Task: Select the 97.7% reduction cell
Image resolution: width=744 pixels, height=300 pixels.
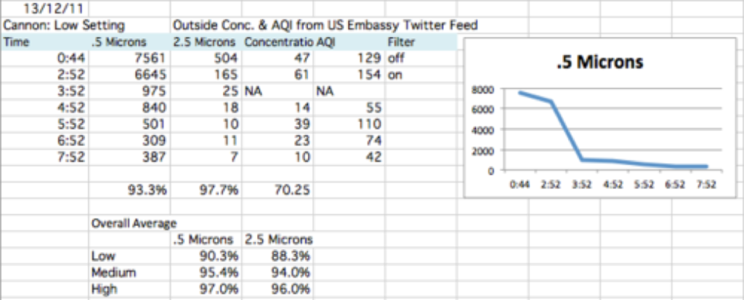Action: click(x=206, y=190)
